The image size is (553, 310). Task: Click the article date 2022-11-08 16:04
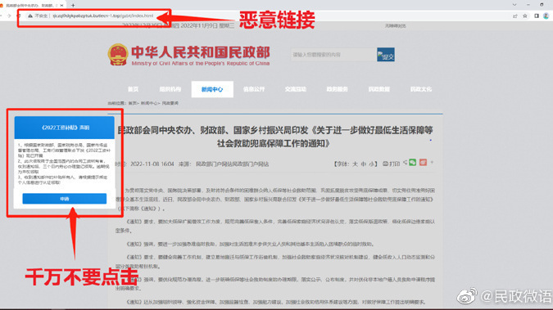coord(152,164)
